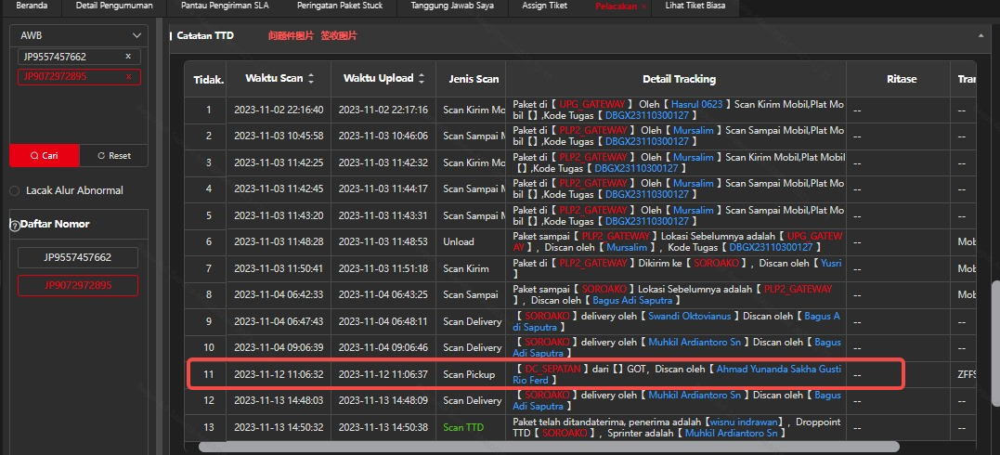The width and height of the screenshot is (1000, 455).
Task: Close the Pelacakan tab with its x
Action: point(643,6)
